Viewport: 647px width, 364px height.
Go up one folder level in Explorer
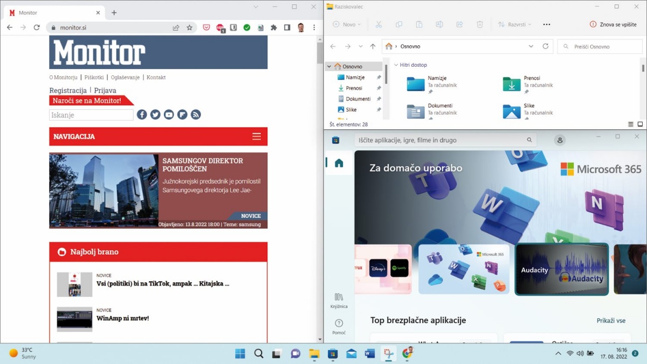click(373, 46)
